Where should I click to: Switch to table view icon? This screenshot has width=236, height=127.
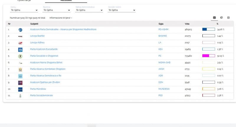tap(214, 18)
